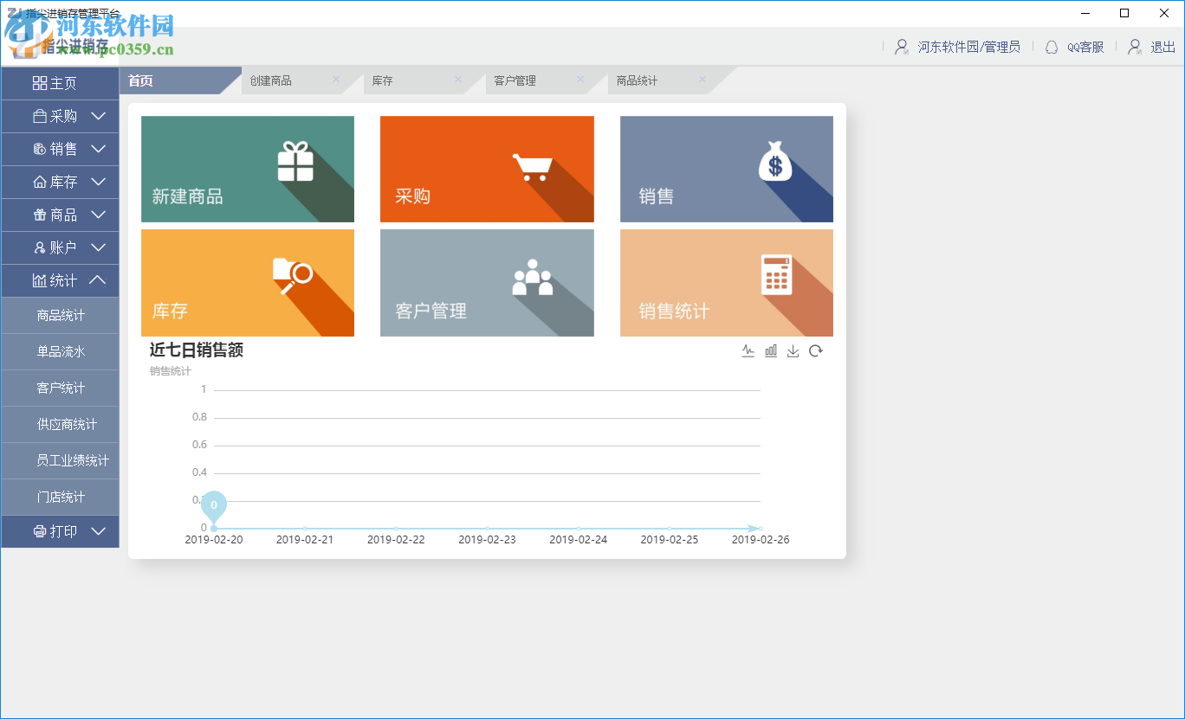Screen dimensions: 1185x719
Task: Open the 销售统计 tile label
Action: click(x=674, y=311)
